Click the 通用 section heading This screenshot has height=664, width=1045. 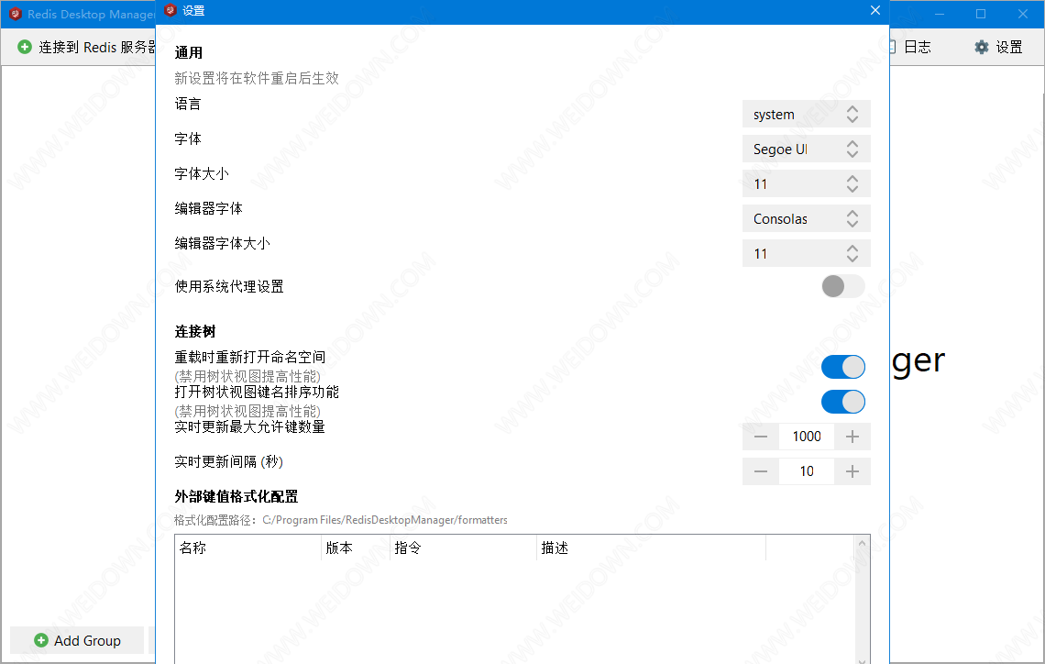(x=189, y=52)
